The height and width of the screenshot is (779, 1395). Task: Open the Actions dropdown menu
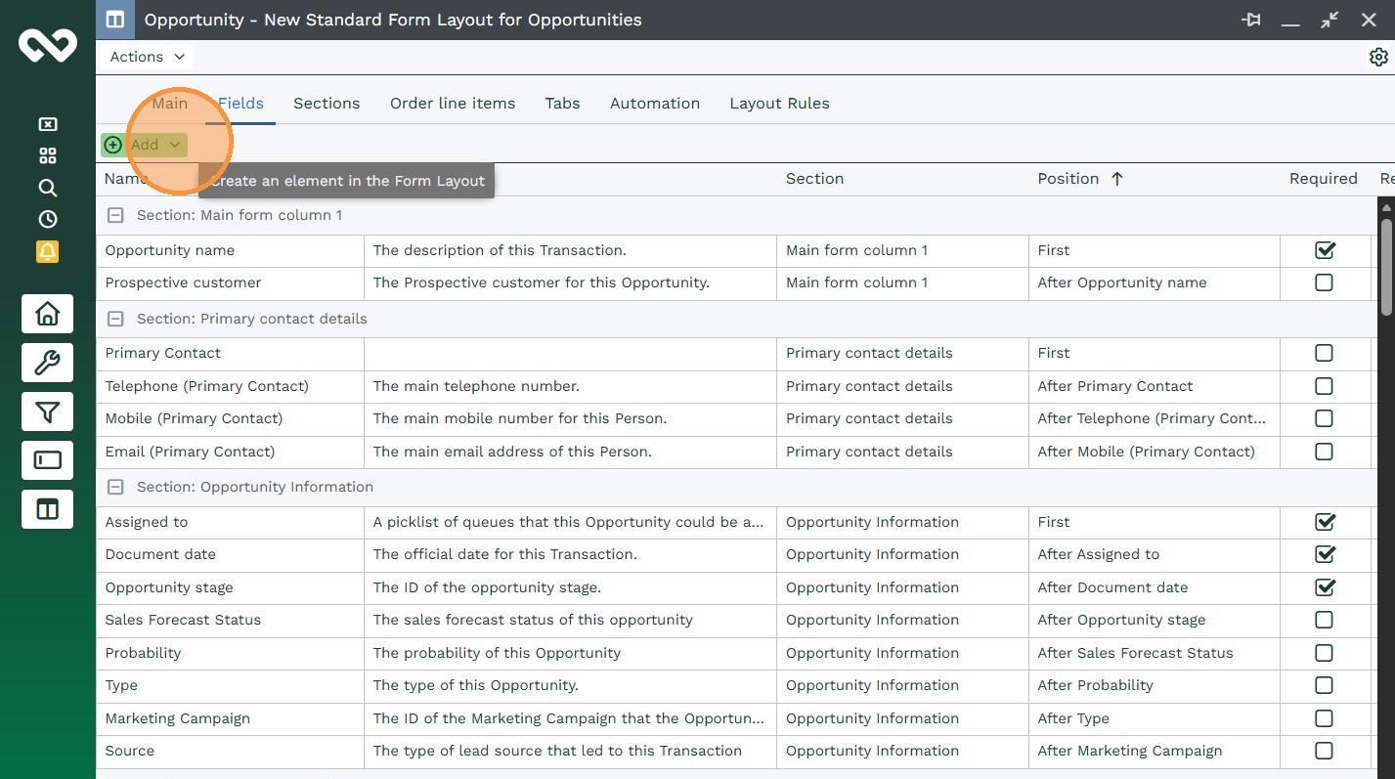coord(147,57)
